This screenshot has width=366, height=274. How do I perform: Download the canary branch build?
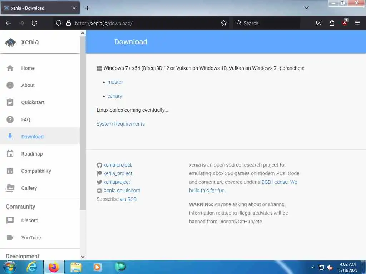click(x=115, y=96)
